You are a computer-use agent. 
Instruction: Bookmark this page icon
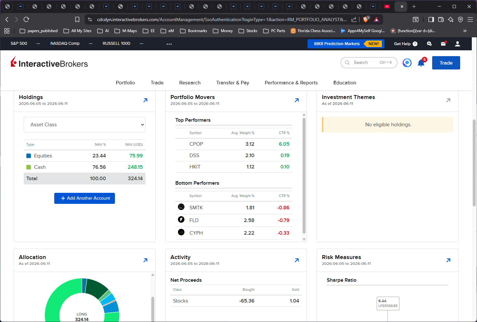[x=77, y=19]
